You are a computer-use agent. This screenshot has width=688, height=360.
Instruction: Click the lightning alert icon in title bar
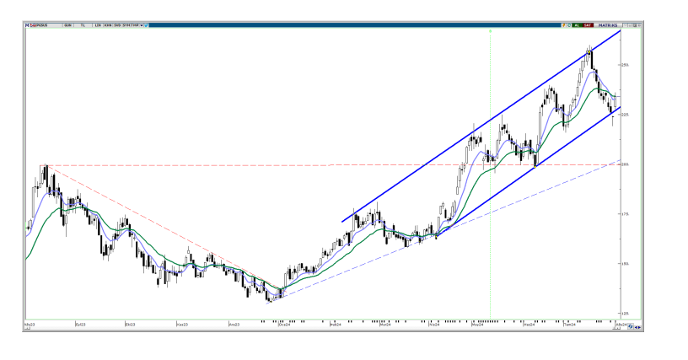[562, 26]
